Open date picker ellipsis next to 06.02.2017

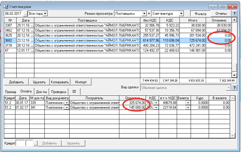(x=25, y=14)
